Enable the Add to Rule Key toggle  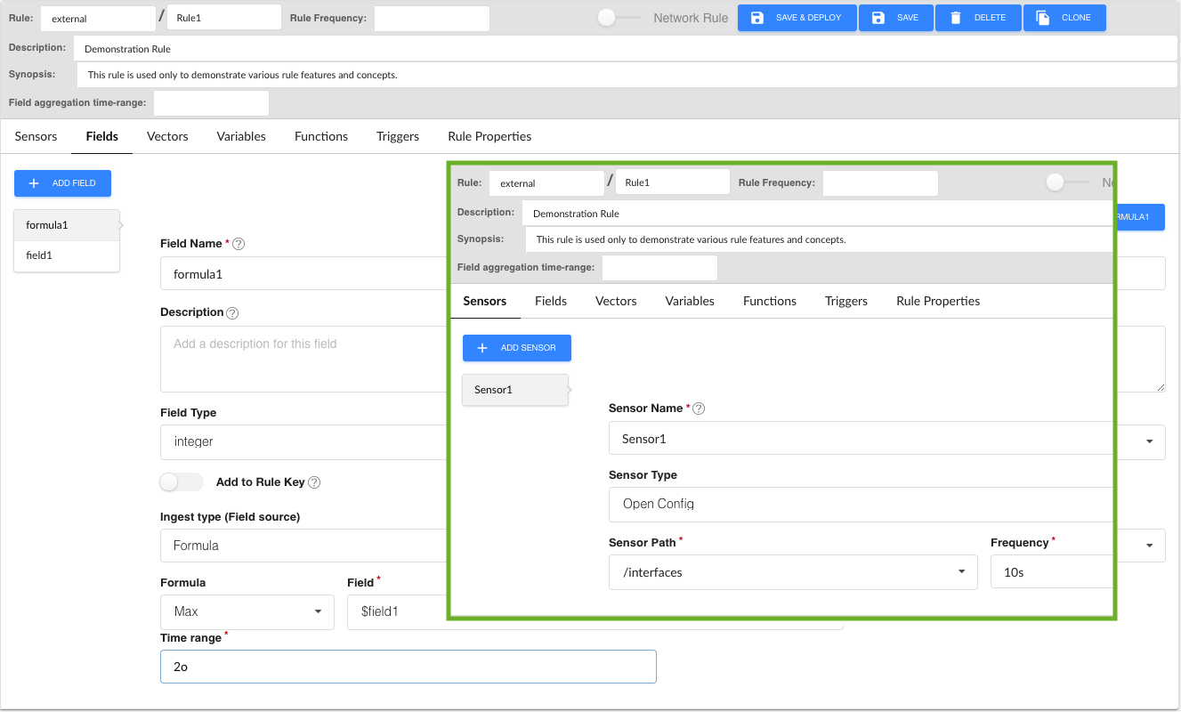pyautogui.click(x=181, y=481)
